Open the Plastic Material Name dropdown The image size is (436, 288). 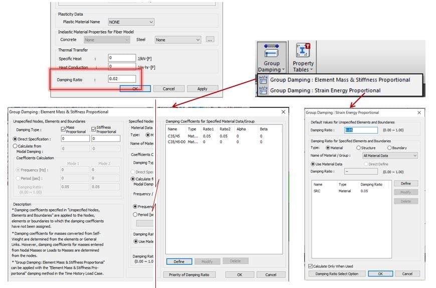click(x=131, y=22)
